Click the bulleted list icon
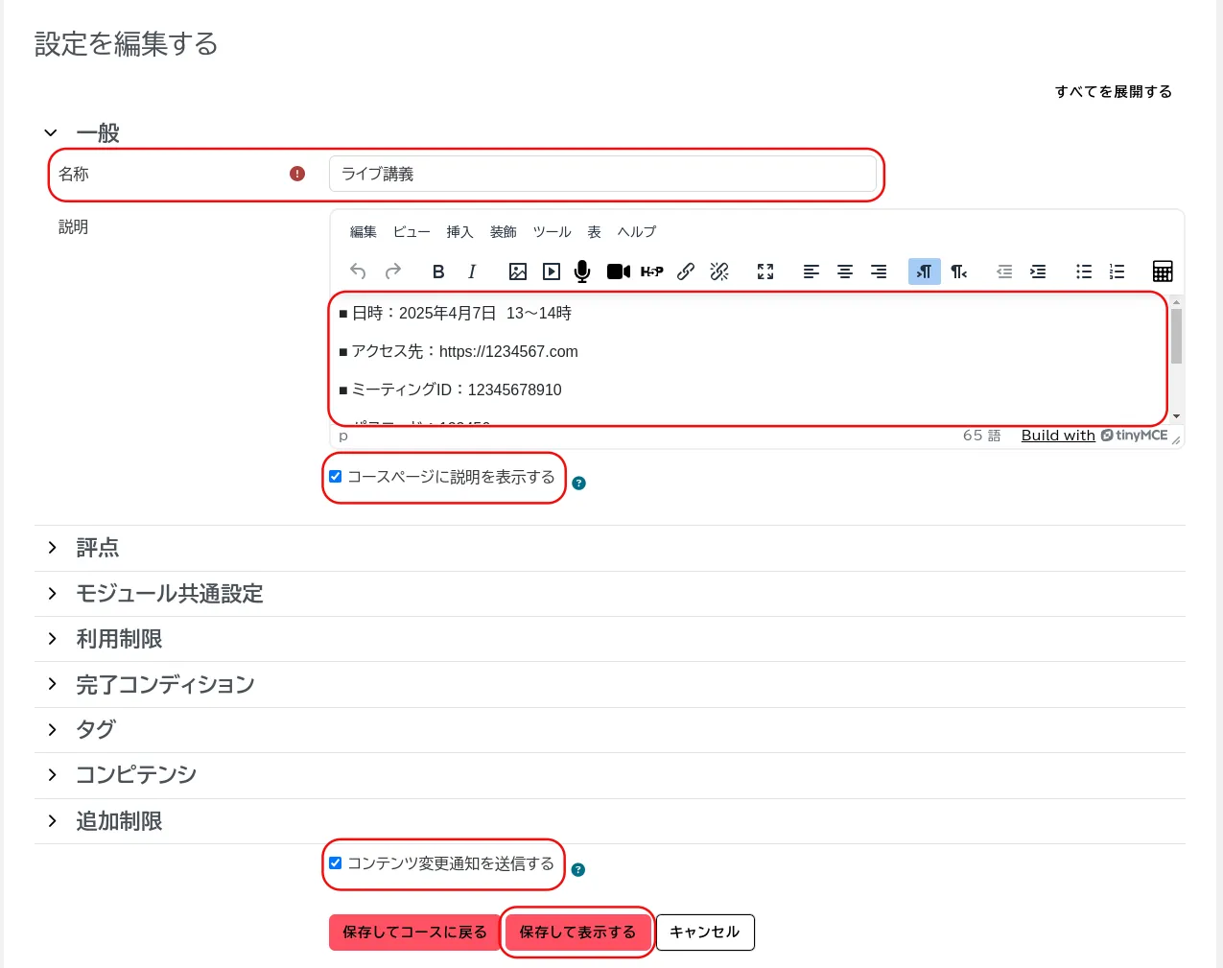Image resolution: width=1223 pixels, height=968 pixels. coord(1084,272)
